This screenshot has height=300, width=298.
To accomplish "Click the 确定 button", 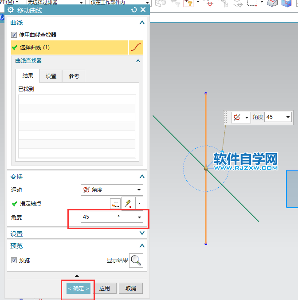I will coord(78,288).
